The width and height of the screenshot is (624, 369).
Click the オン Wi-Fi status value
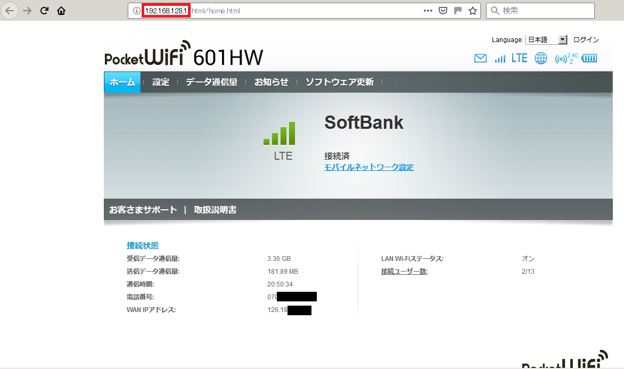coord(528,259)
